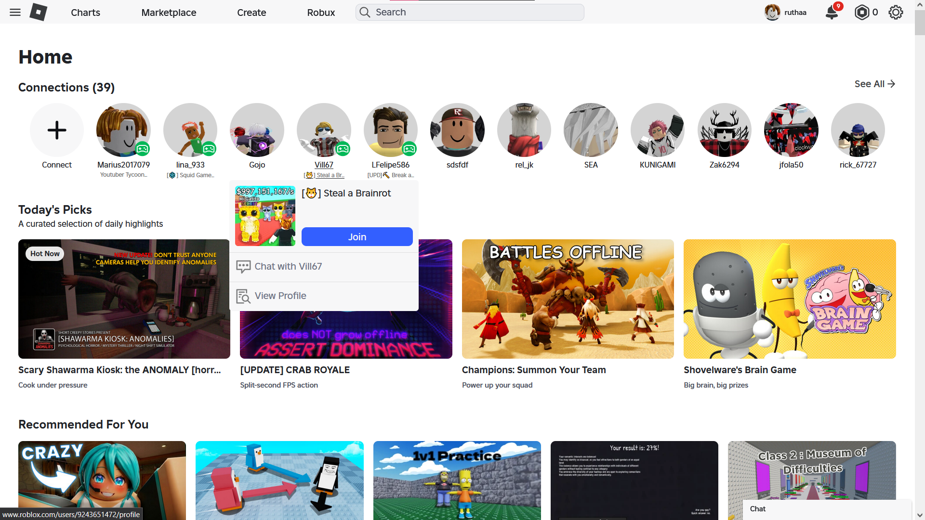Screen dimensions: 925x520
Task: Click the View Profile magnifier icon
Action: [243, 296]
